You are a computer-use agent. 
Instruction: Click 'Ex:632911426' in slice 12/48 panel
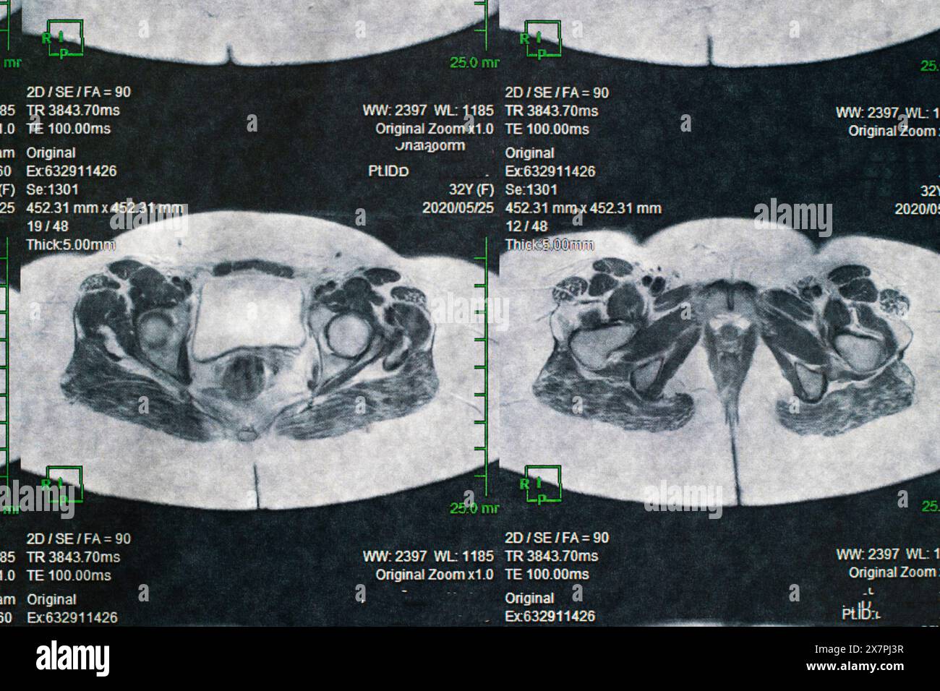point(550,171)
